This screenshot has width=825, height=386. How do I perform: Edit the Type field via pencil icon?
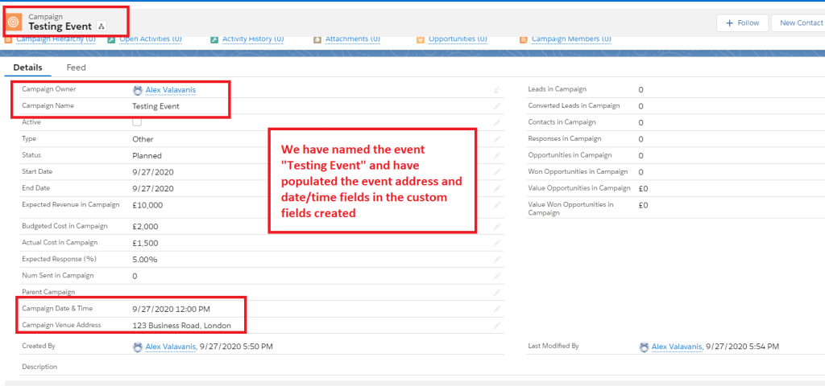coord(497,139)
